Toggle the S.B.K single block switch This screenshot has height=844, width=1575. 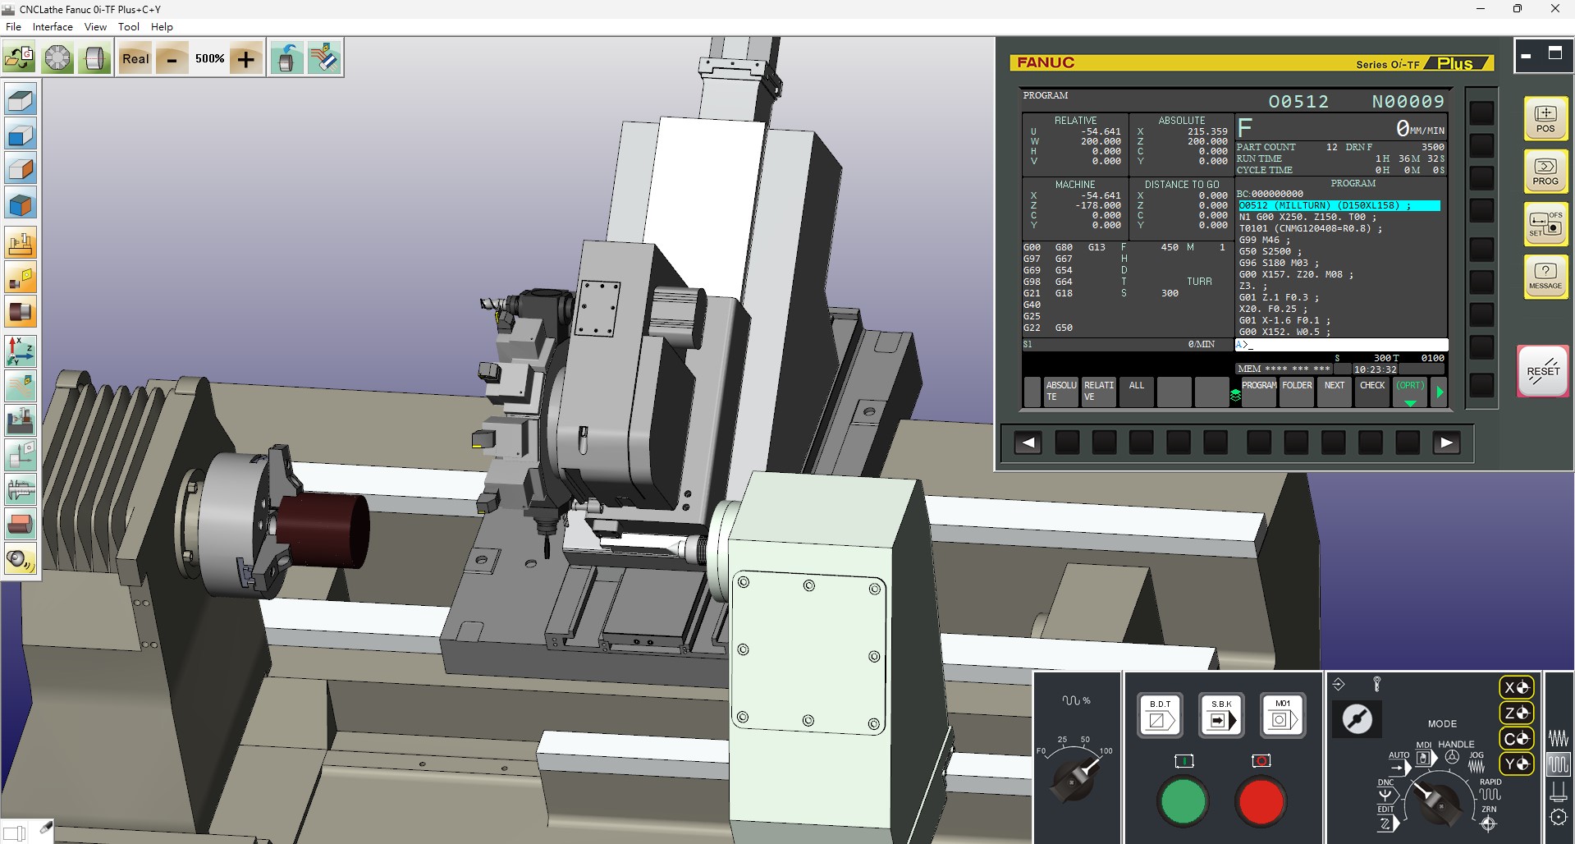click(1221, 715)
